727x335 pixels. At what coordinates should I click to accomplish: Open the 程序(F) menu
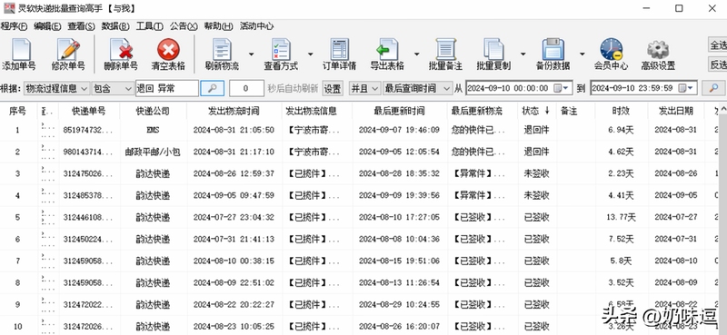click(14, 26)
